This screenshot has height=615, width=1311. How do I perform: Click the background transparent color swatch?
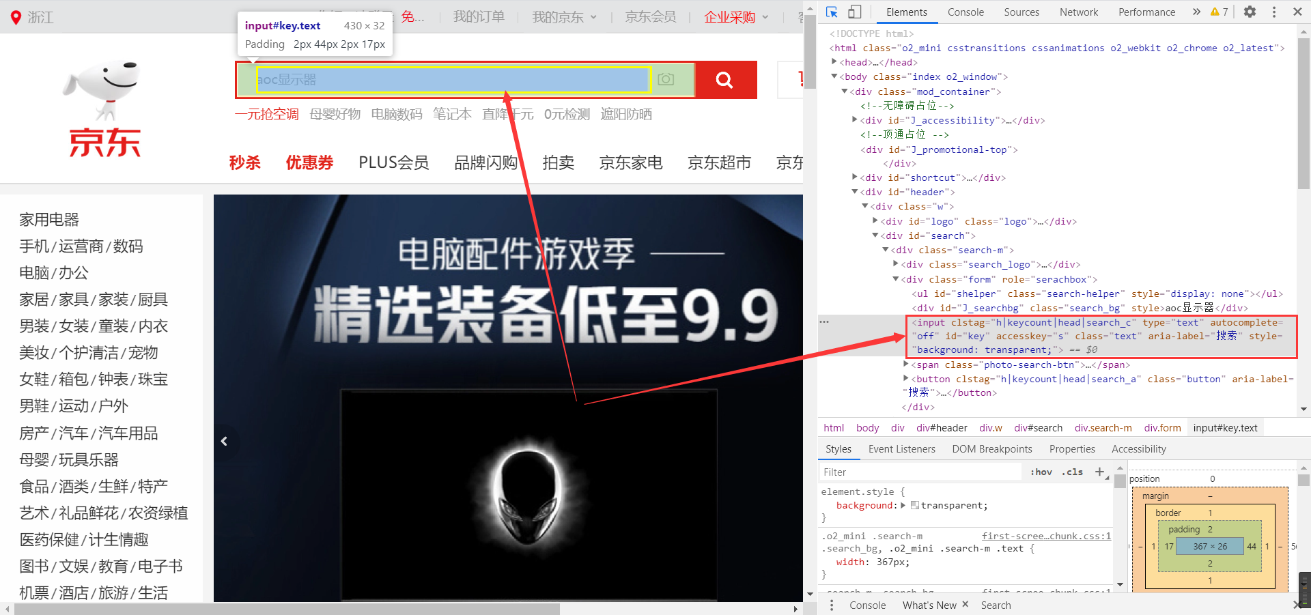915,505
